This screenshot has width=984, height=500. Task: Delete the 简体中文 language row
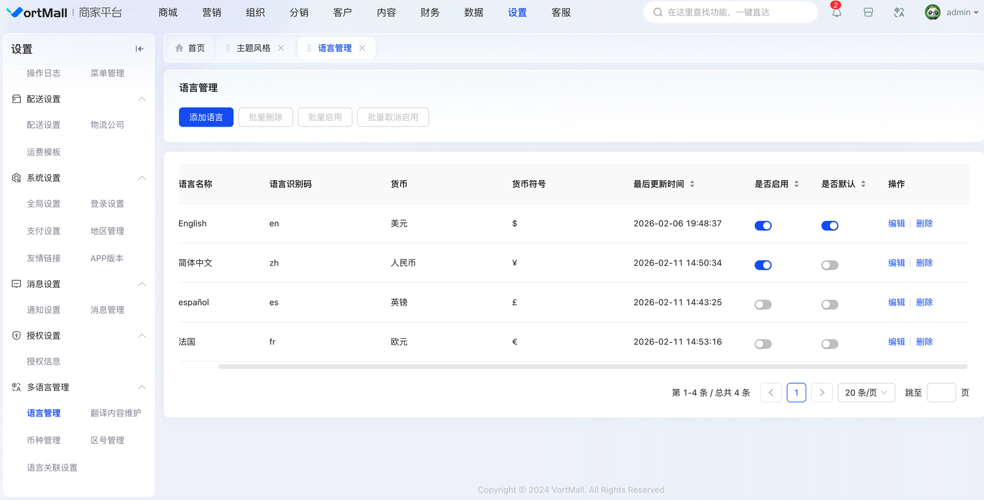pos(924,263)
